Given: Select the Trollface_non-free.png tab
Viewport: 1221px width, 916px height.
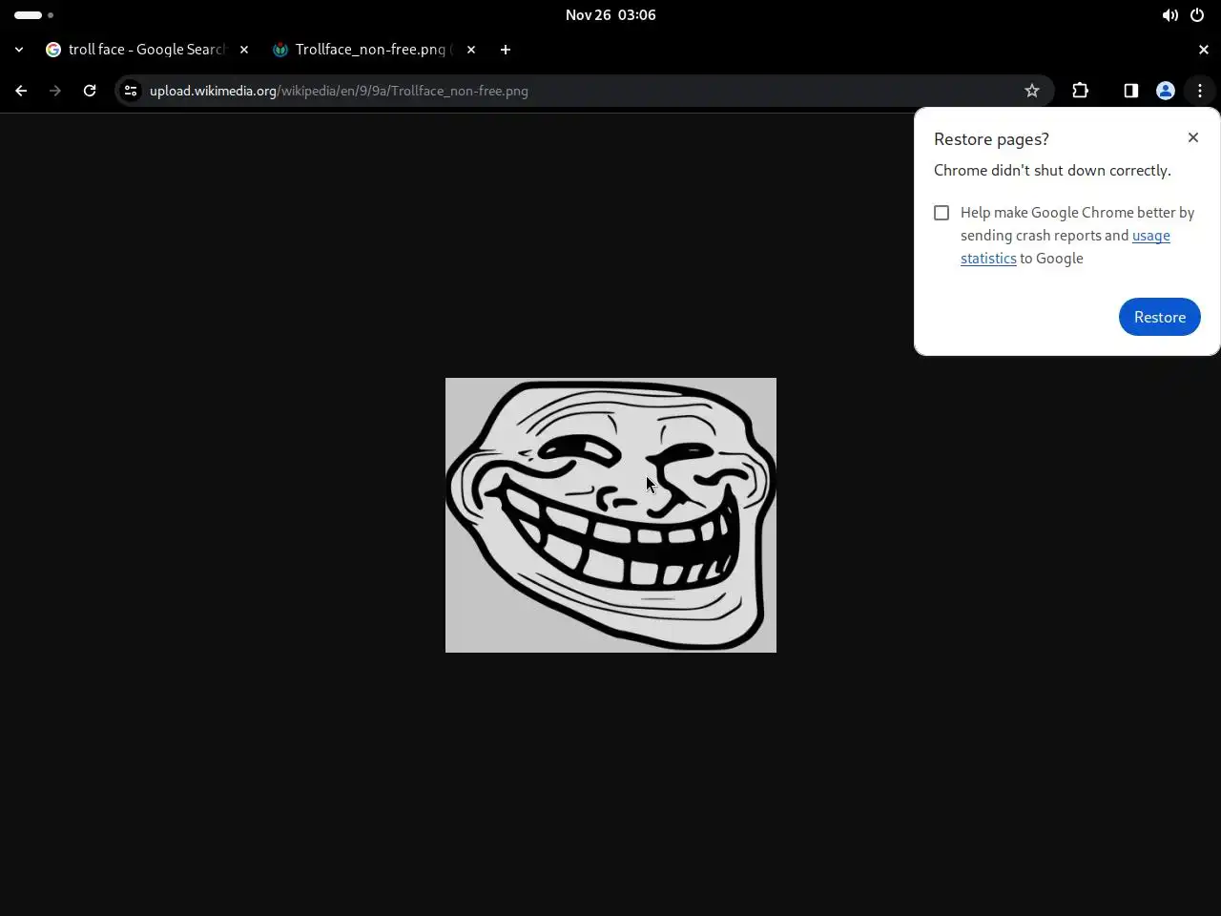Looking at the screenshot, I should (372, 50).
